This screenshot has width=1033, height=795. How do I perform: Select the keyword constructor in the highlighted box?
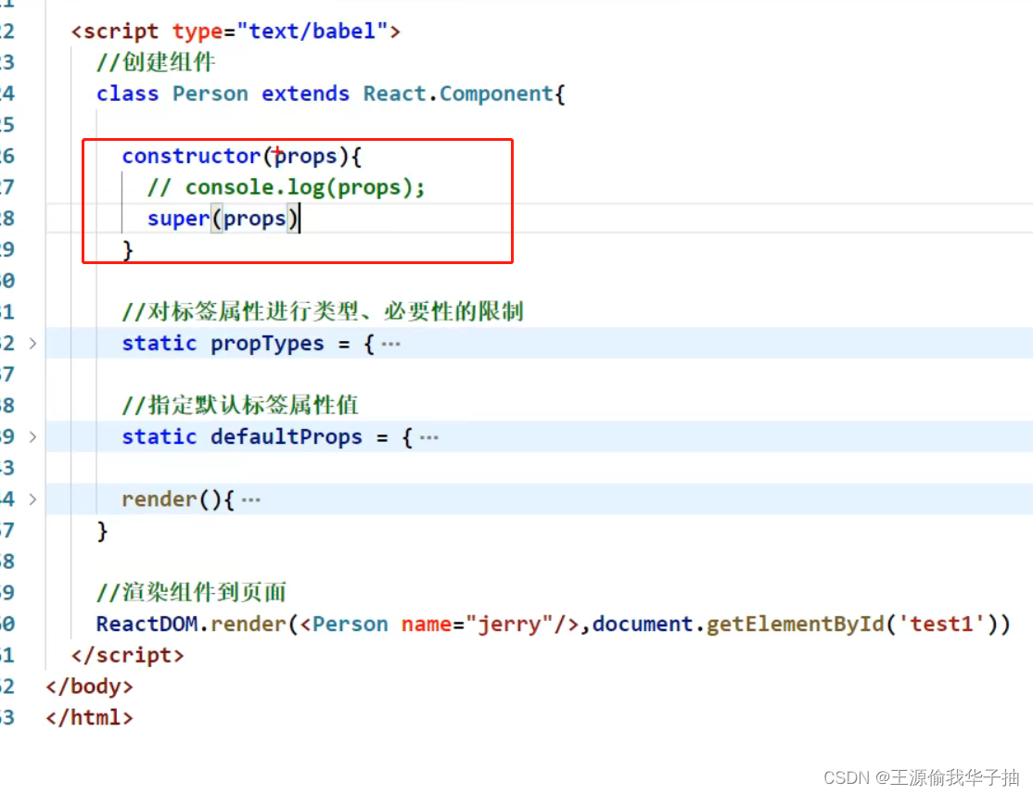coord(190,156)
